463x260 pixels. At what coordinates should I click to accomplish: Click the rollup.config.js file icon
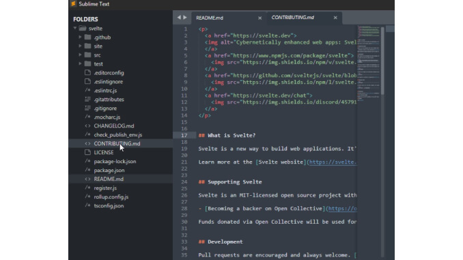(x=87, y=197)
